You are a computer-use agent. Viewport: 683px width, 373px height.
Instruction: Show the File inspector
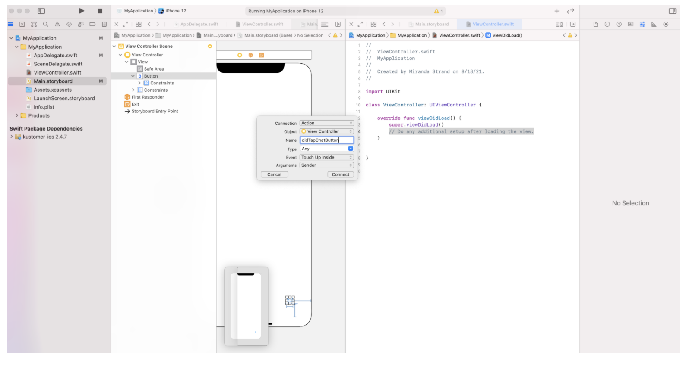point(595,24)
